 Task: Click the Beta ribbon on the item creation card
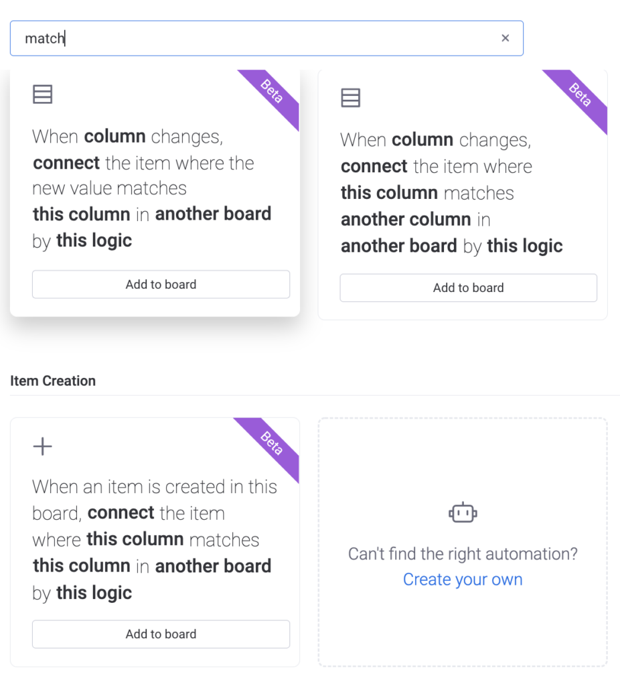(x=272, y=443)
